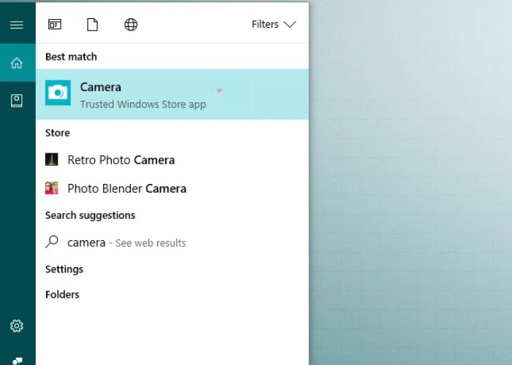This screenshot has width=512, height=365.
Task: Expand the Folders results category
Action: (x=62, y=295)
